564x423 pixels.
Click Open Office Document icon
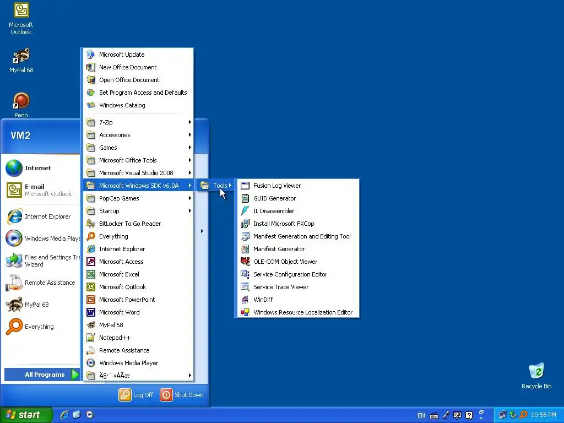pos(91,80)
